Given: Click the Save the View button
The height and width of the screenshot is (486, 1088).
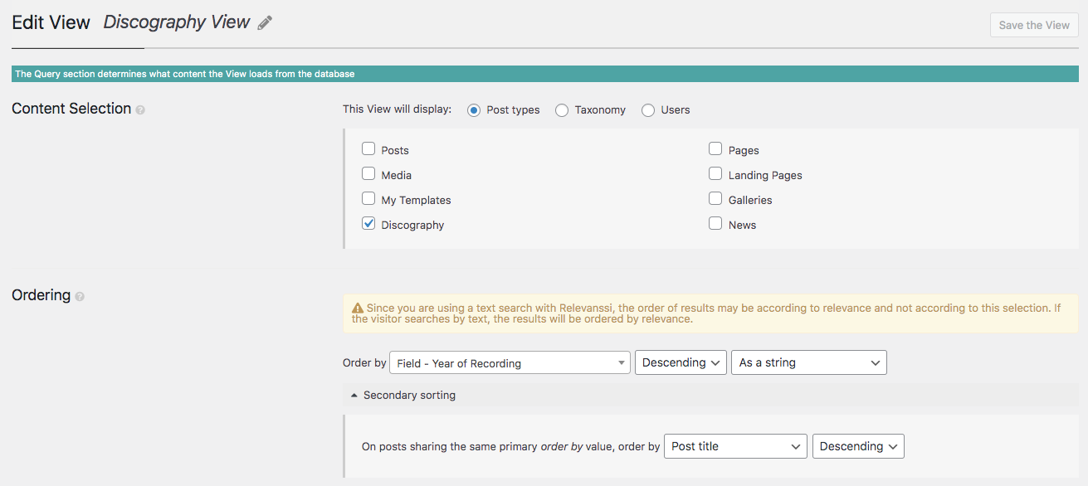Looking at the screenshot, I should pos(1034,25).
